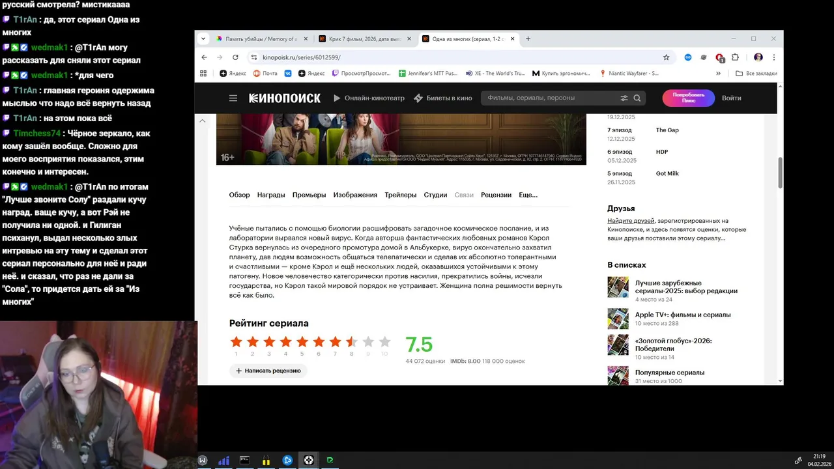Open the blue round extension icon
Screen dimensions: 834x469
[x=688, y=57]
